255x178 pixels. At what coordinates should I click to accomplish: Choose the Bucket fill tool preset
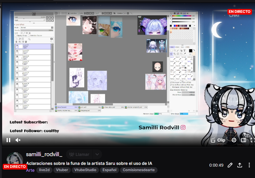[x=178, y=67]
